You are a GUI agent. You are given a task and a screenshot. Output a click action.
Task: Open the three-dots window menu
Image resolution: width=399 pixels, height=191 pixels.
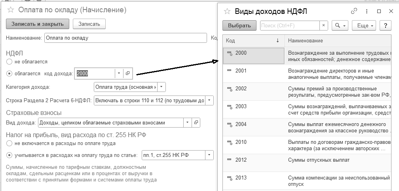tap(367, 11)
